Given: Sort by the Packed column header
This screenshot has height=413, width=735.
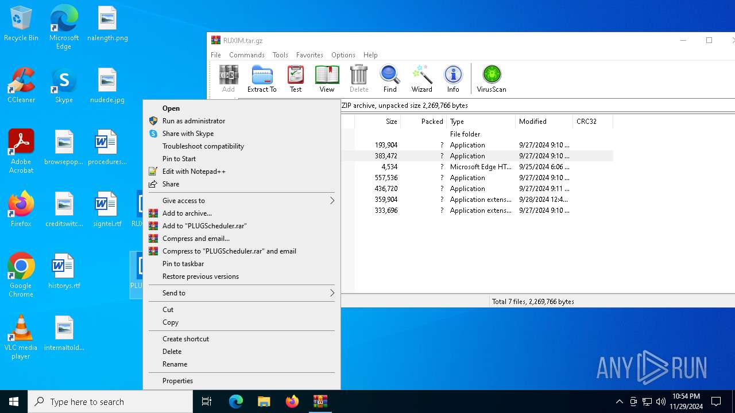Looking at the screenshot, I should click(423, 122).
